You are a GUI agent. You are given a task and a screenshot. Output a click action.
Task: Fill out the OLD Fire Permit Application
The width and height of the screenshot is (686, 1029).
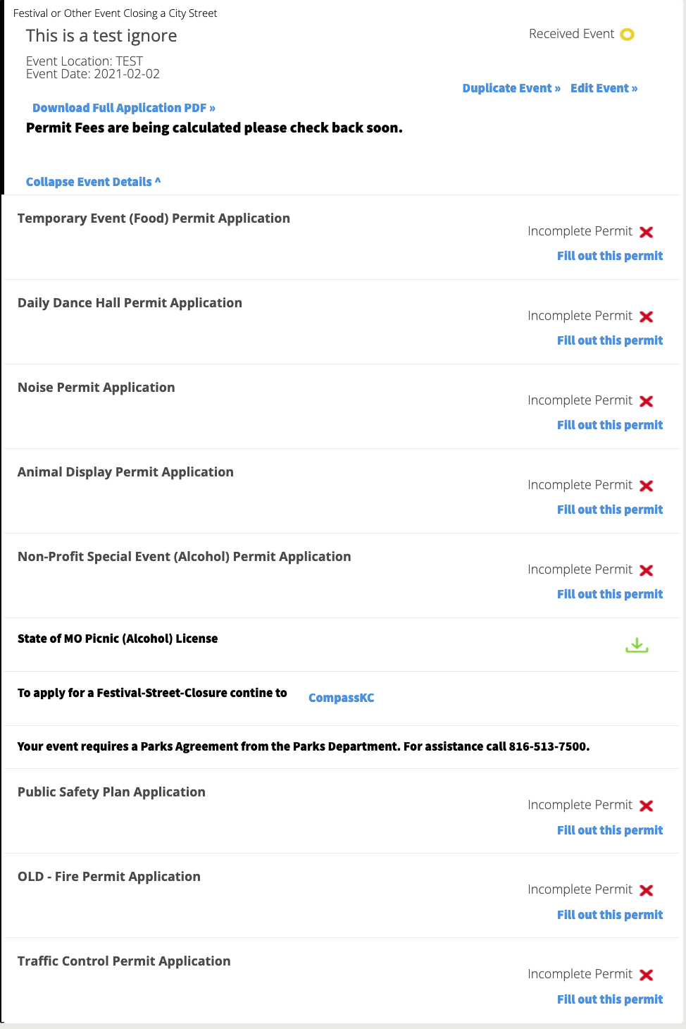pos(610,915)
